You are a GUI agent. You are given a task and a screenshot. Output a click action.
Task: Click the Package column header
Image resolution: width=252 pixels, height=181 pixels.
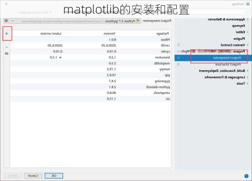coord(162,33)
